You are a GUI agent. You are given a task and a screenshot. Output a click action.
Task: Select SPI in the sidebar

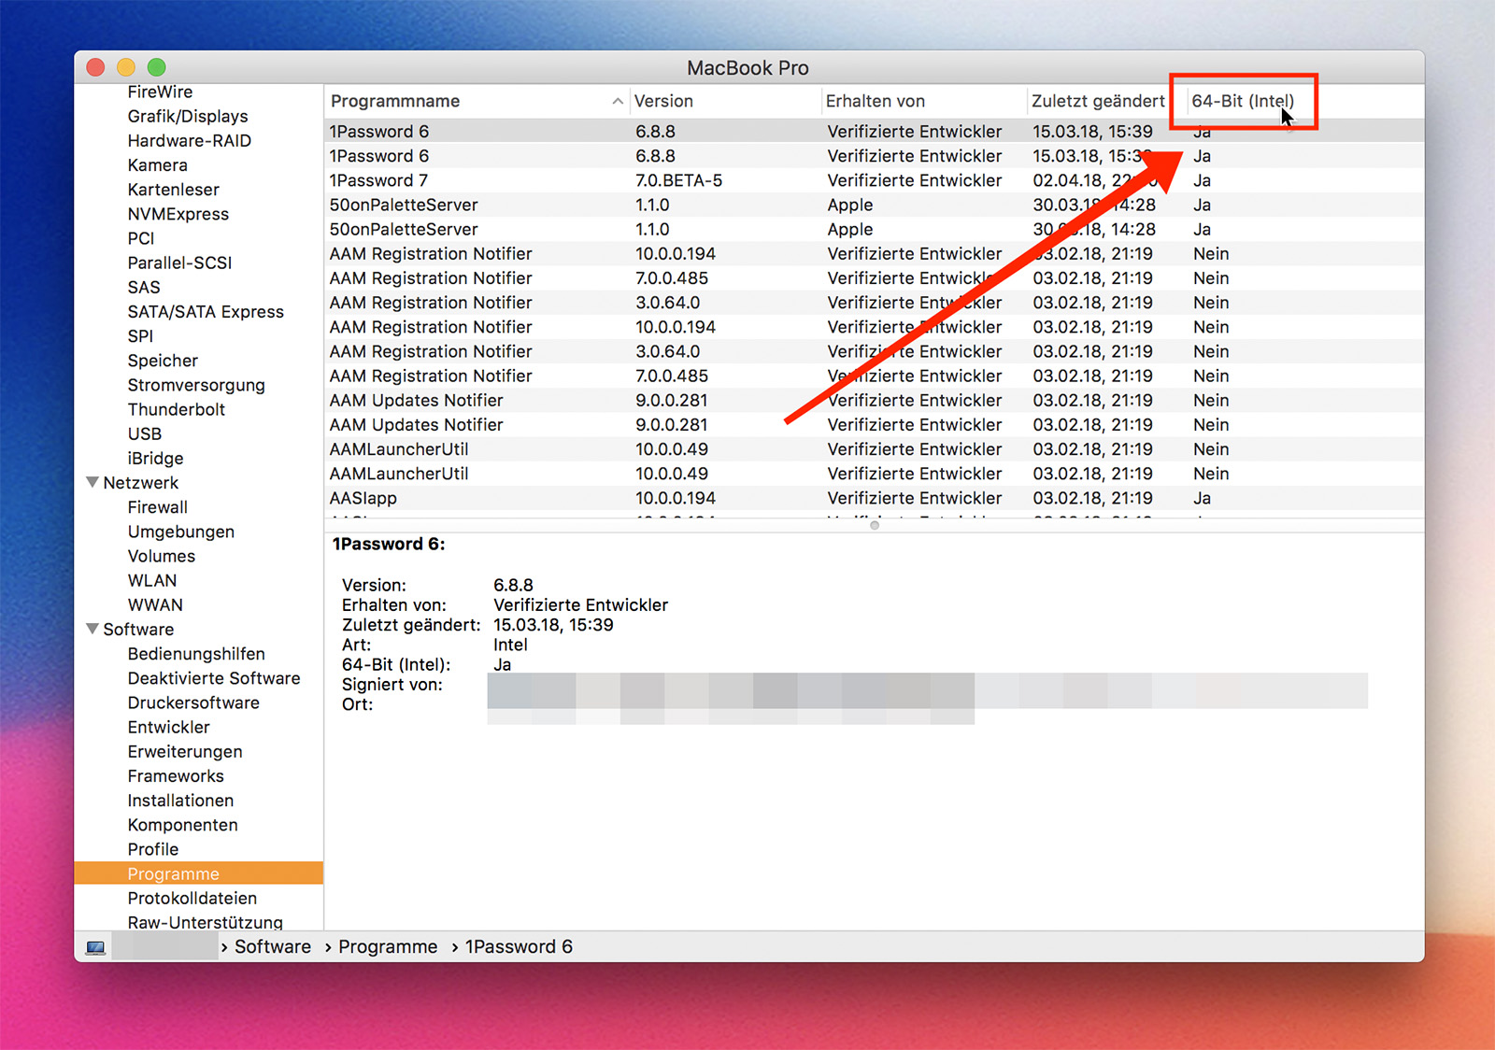click(x=140, y=336)
